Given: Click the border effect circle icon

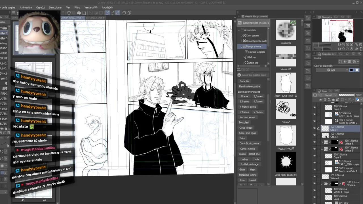Looking at the screenshot, I should pyautogui.click(x=340, y=61).
